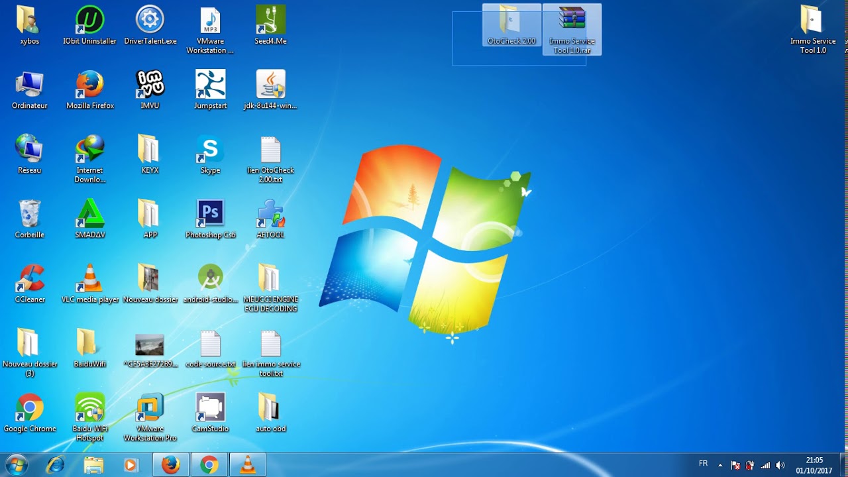Select the Nouveau dossier folder with picture
Screen dimensions: 848x477
pyautogui.click(x=150, y=278)
